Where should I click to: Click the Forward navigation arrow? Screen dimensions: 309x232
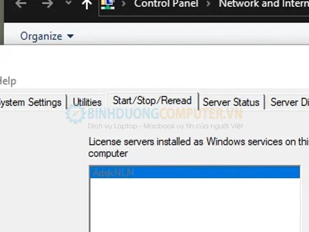point(47,4)
